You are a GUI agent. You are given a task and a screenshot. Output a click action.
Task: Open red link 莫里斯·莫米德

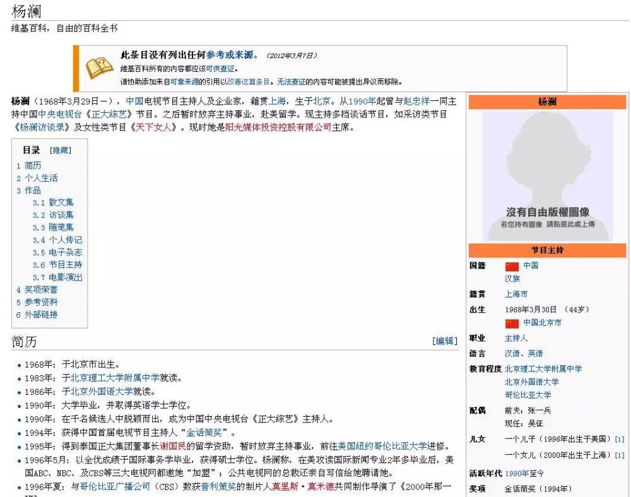pos(303,487)
